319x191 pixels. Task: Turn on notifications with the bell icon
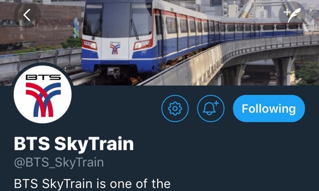tap(211, 108)
